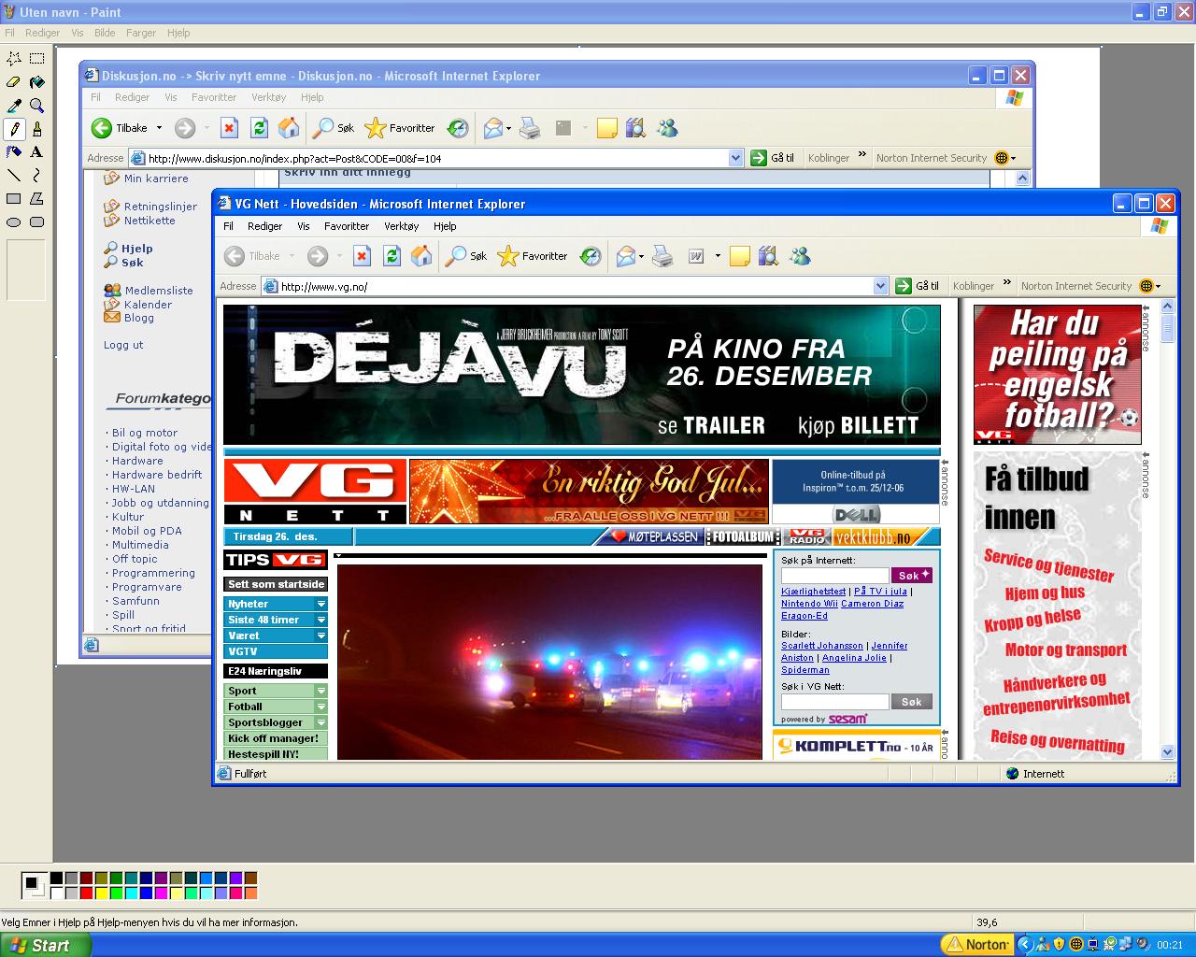Choose the Ellipse shape tool

[x=14, y=221]
